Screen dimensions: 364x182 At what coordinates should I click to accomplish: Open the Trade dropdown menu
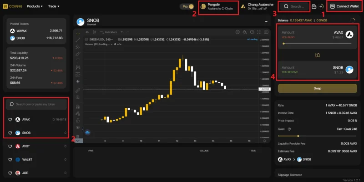coord(54,6)
